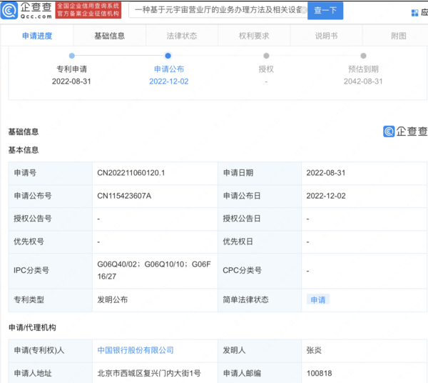Select the 专利申请 timeline dot
Image resolution: width=428 pixels, height=383 pixels.
72,56
